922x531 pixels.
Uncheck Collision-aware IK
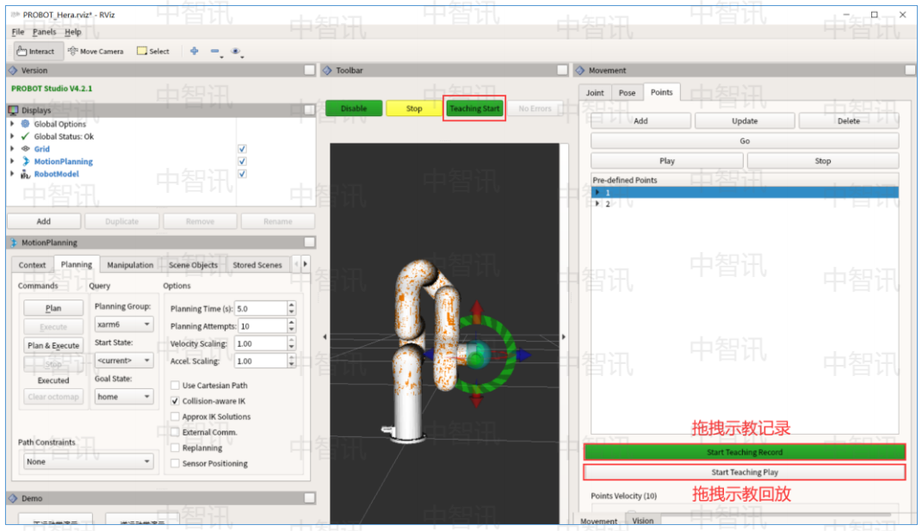pos(175,401)
